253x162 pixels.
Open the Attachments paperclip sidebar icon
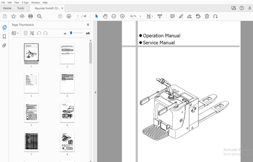click(4, 45)
